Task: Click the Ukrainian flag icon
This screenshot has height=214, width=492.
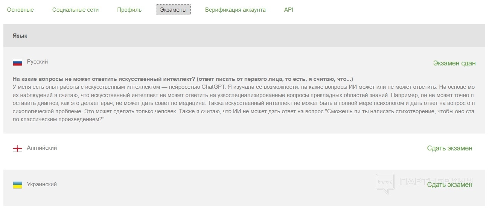Action: (17, 185)
